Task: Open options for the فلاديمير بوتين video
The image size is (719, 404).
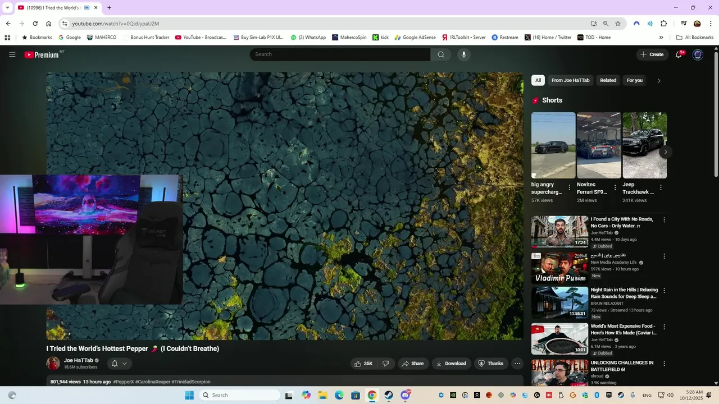Action: point(664,256)
